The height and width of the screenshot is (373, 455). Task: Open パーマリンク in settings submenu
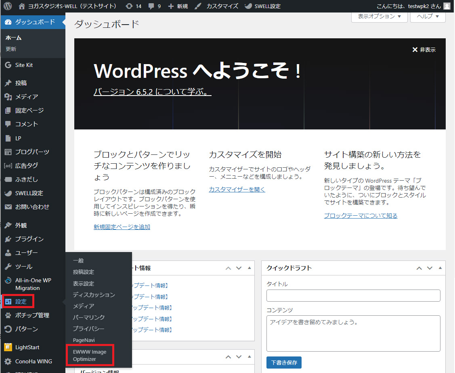coord(89,317)
